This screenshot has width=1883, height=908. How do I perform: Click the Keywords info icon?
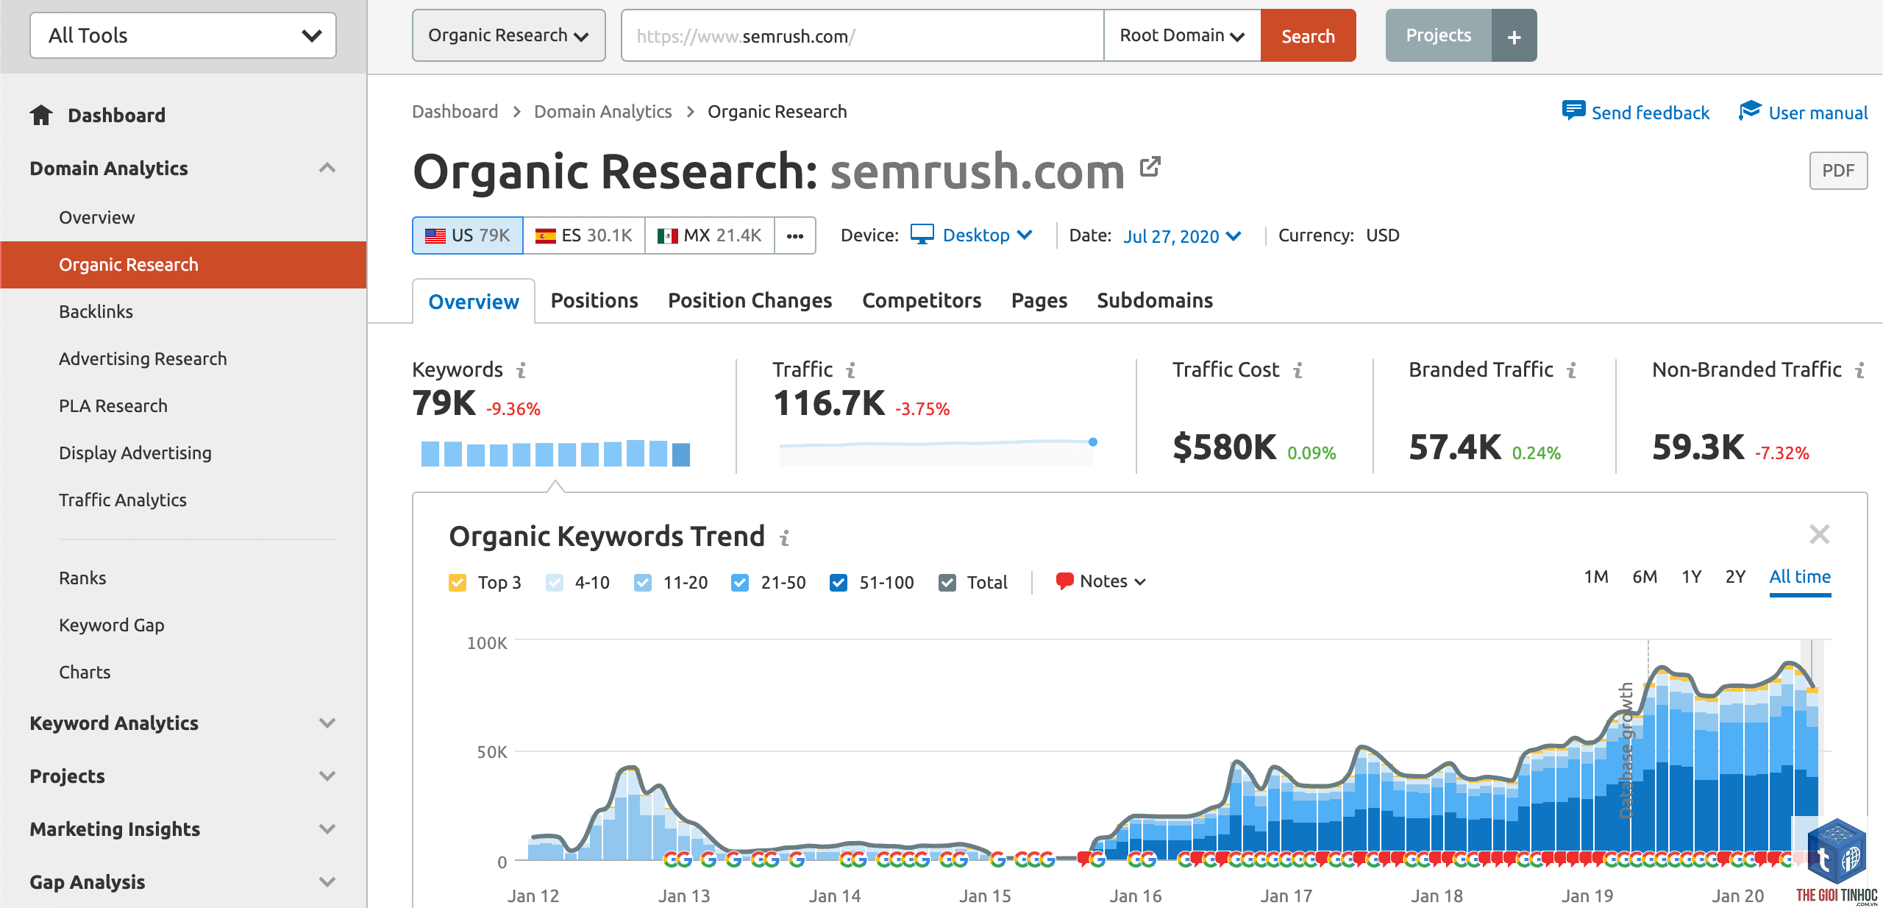(x=522, y=370)
